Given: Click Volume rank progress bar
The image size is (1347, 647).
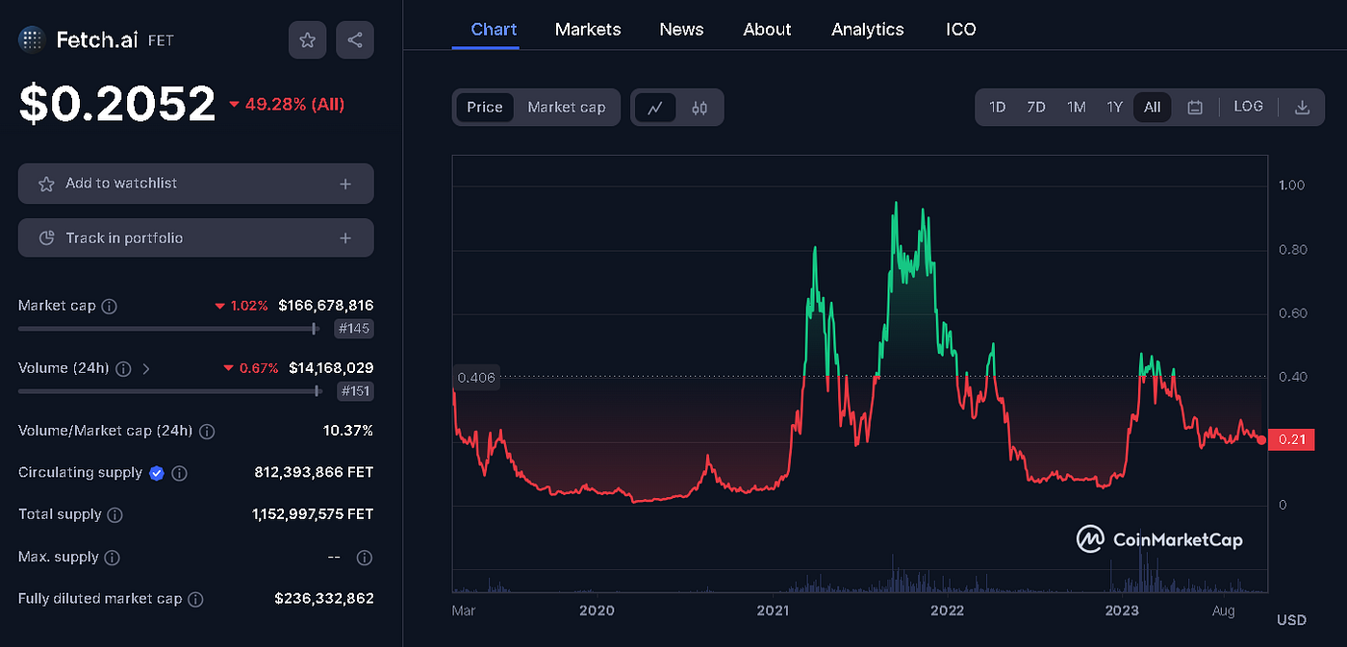Looking at the screenshot, I should click(169, 391).
